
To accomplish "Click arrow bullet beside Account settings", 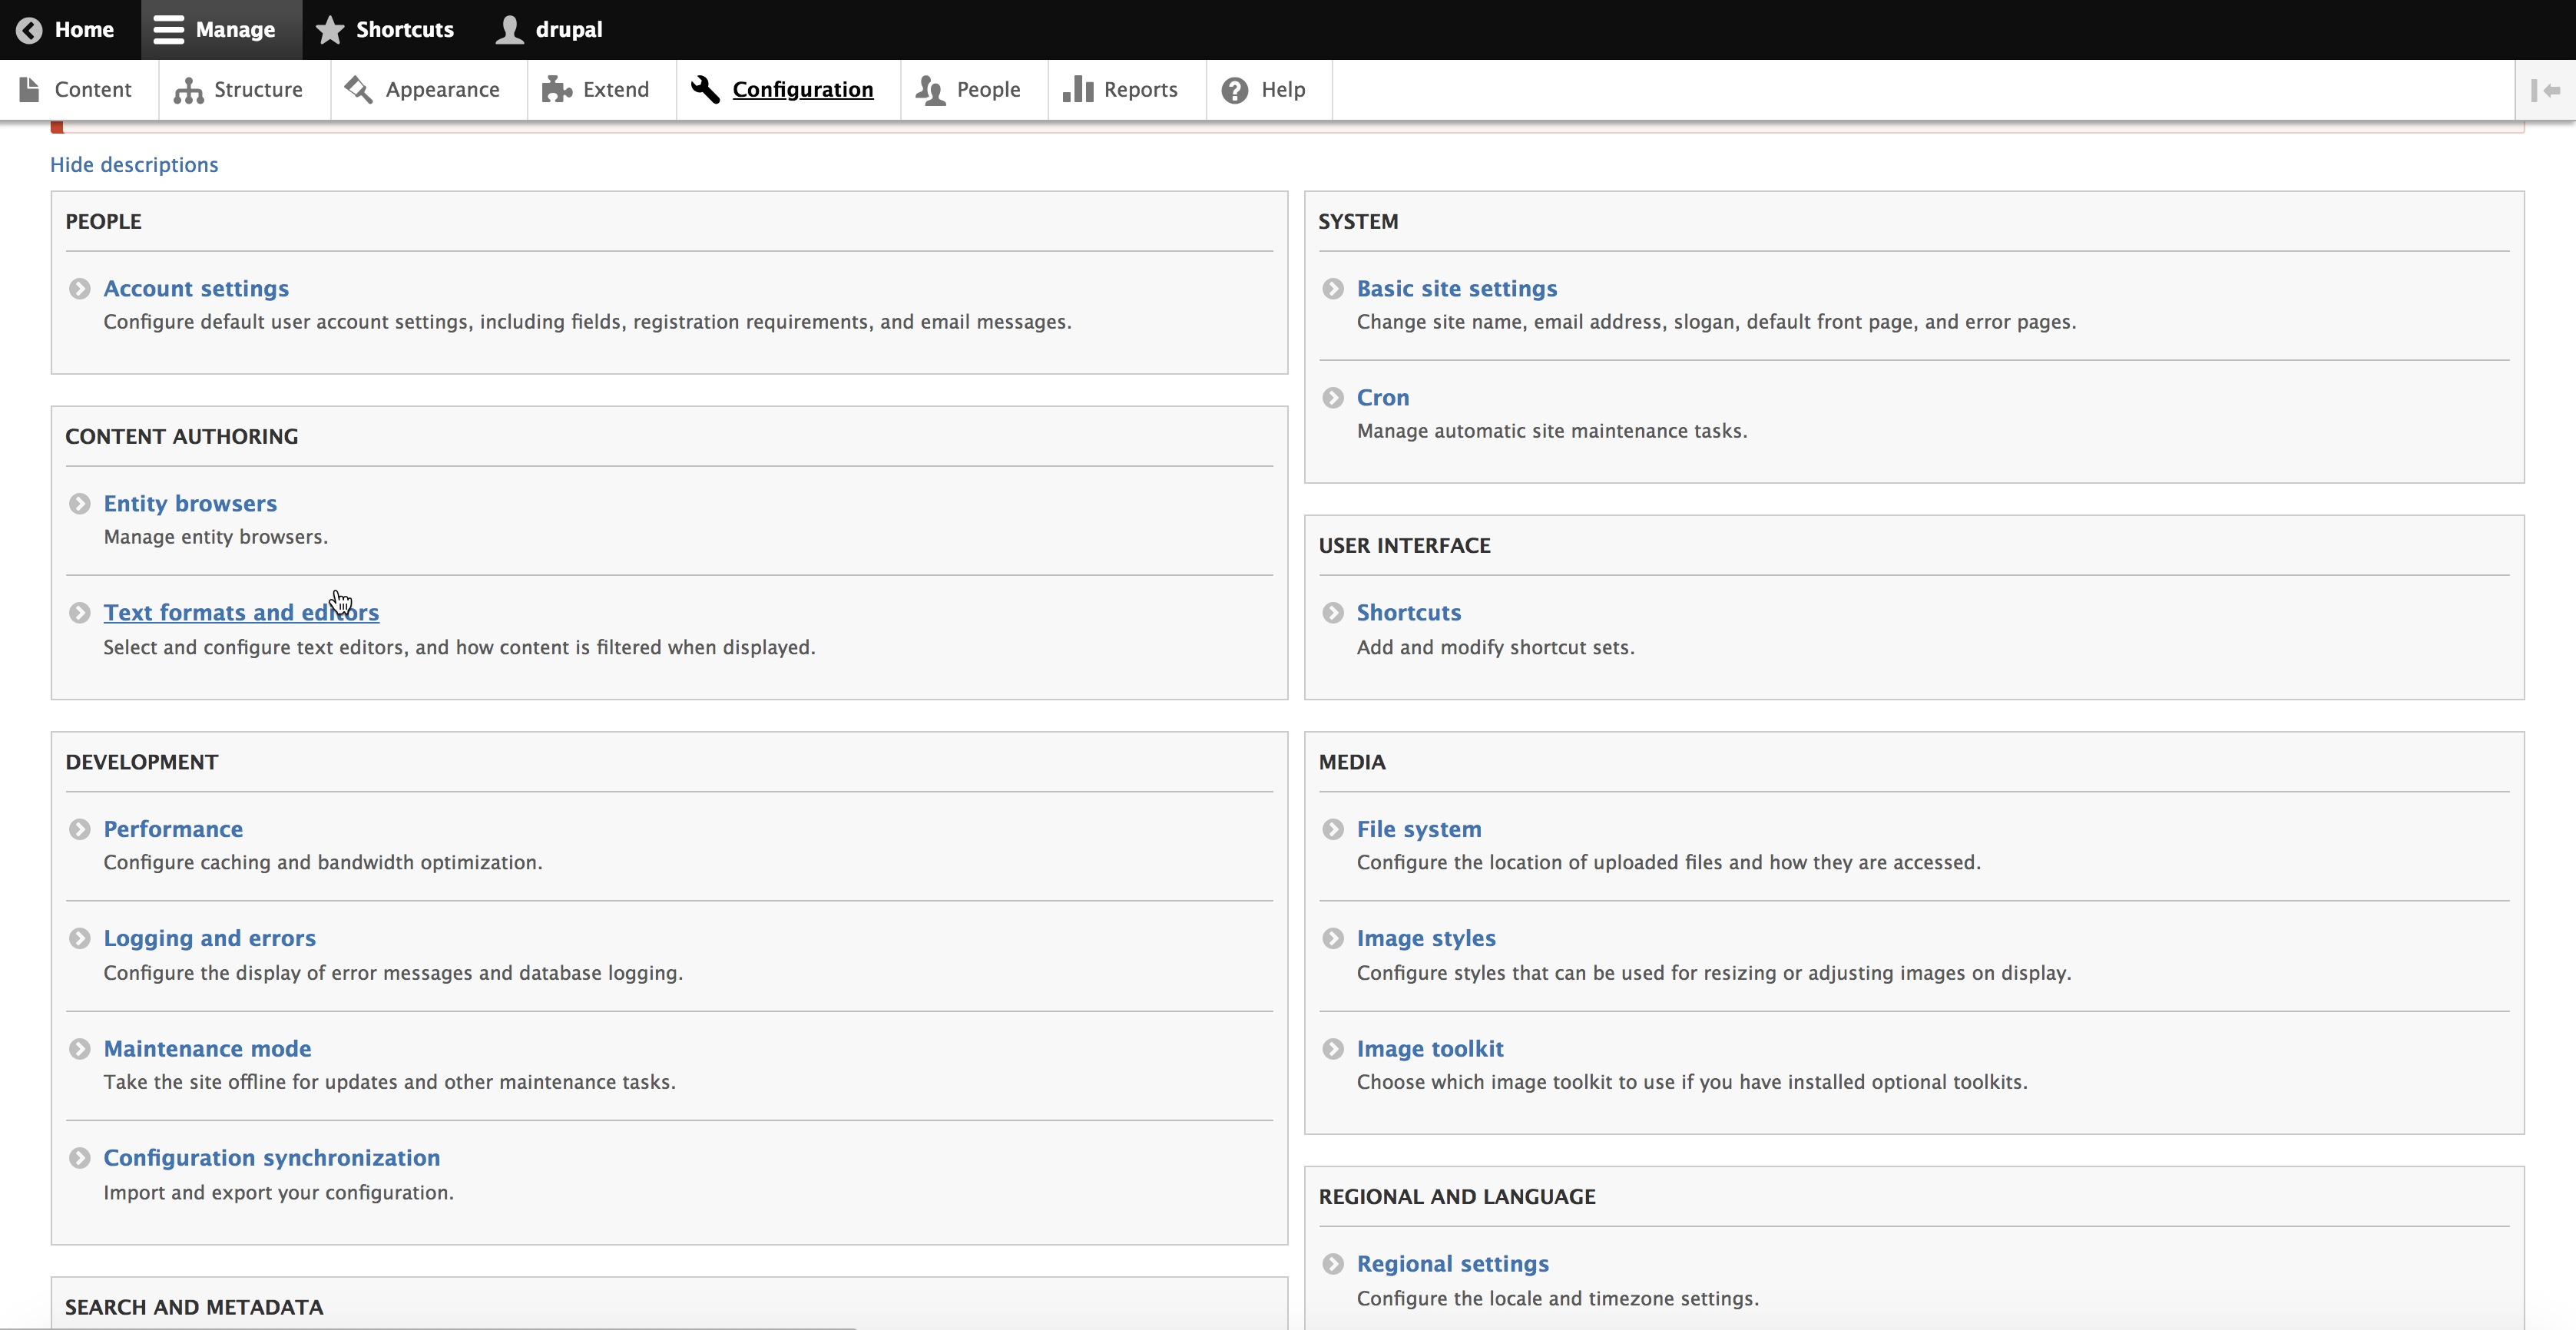I will [80, 289].
